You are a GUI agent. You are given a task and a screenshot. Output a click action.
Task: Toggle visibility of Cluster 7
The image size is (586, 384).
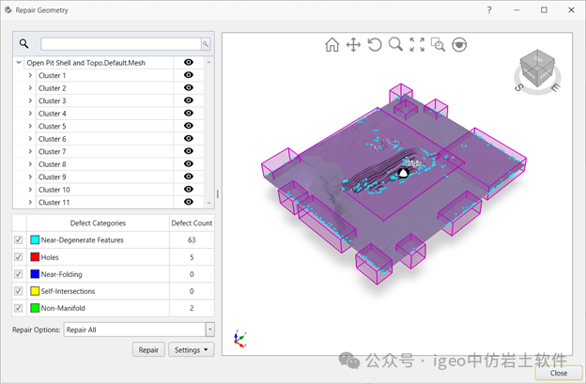click(189, 151)
